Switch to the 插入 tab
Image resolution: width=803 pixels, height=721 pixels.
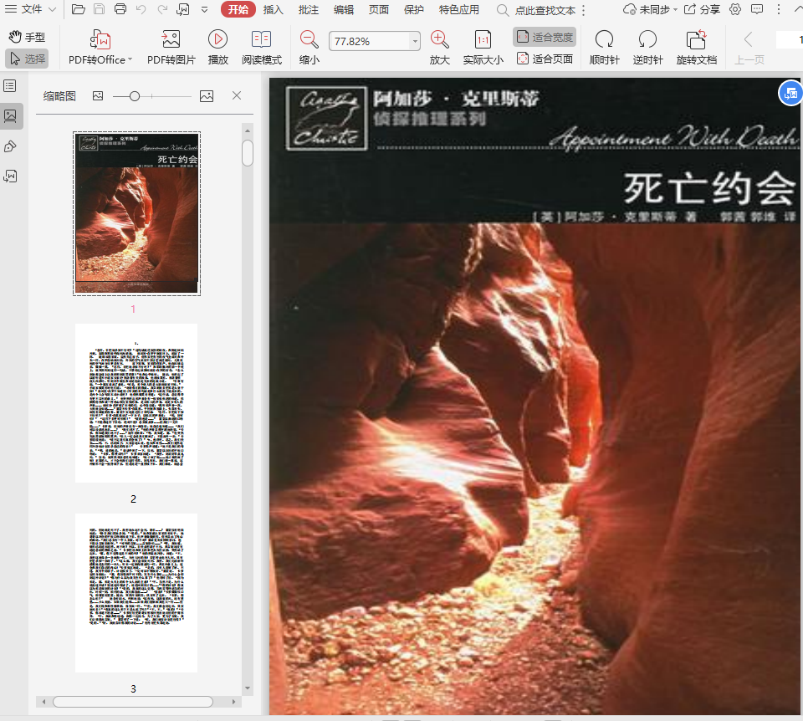click(273, 10)
